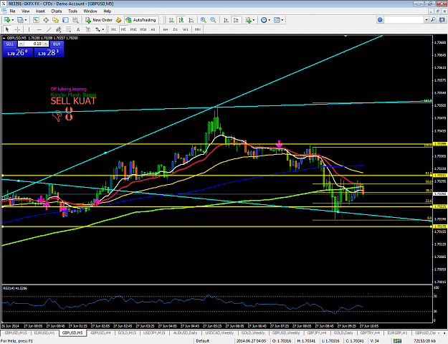Open the View menu
Image resolution: width=448 pixels, height=344 pixels.
tap(25, 11)
